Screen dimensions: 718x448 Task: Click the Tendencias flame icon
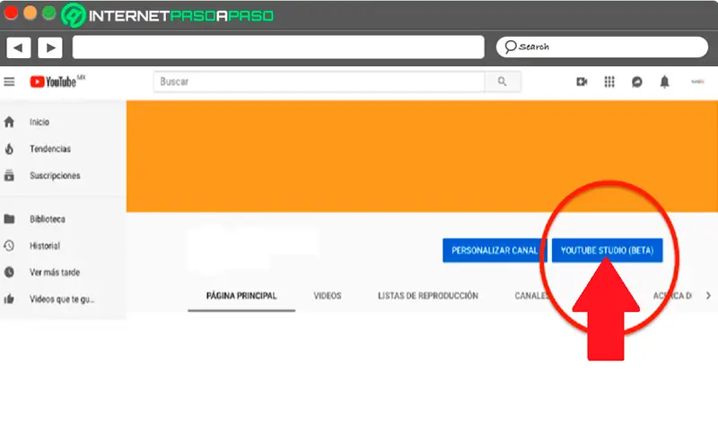9,149
